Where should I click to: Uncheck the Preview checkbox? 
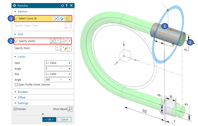pyautogui.click(x=15, y=109)
